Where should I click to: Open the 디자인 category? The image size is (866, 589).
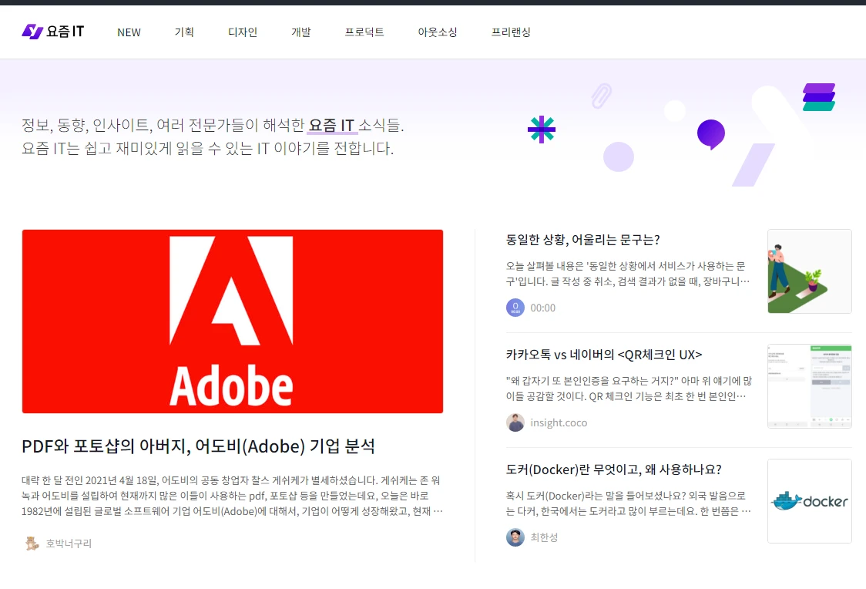pyautogui.click(x=243, y=32)
